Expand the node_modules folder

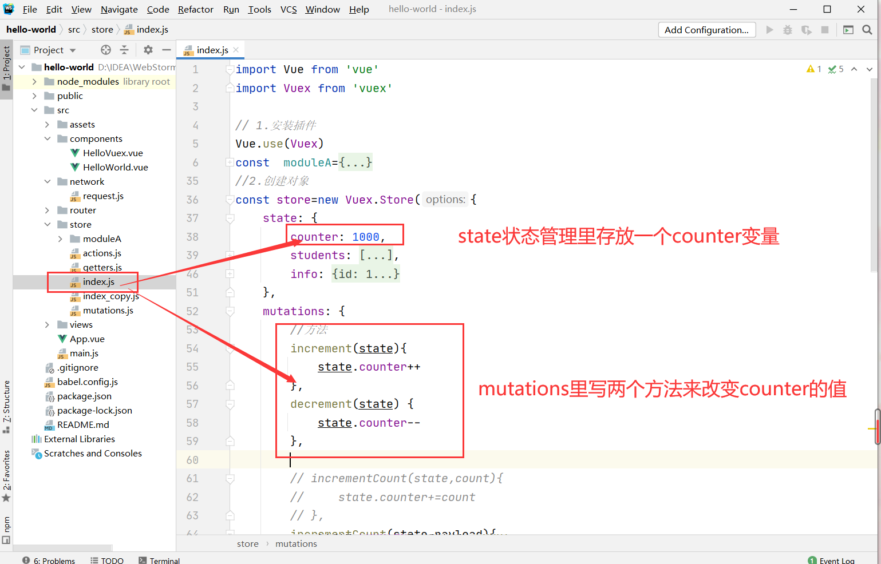point(34,81)
